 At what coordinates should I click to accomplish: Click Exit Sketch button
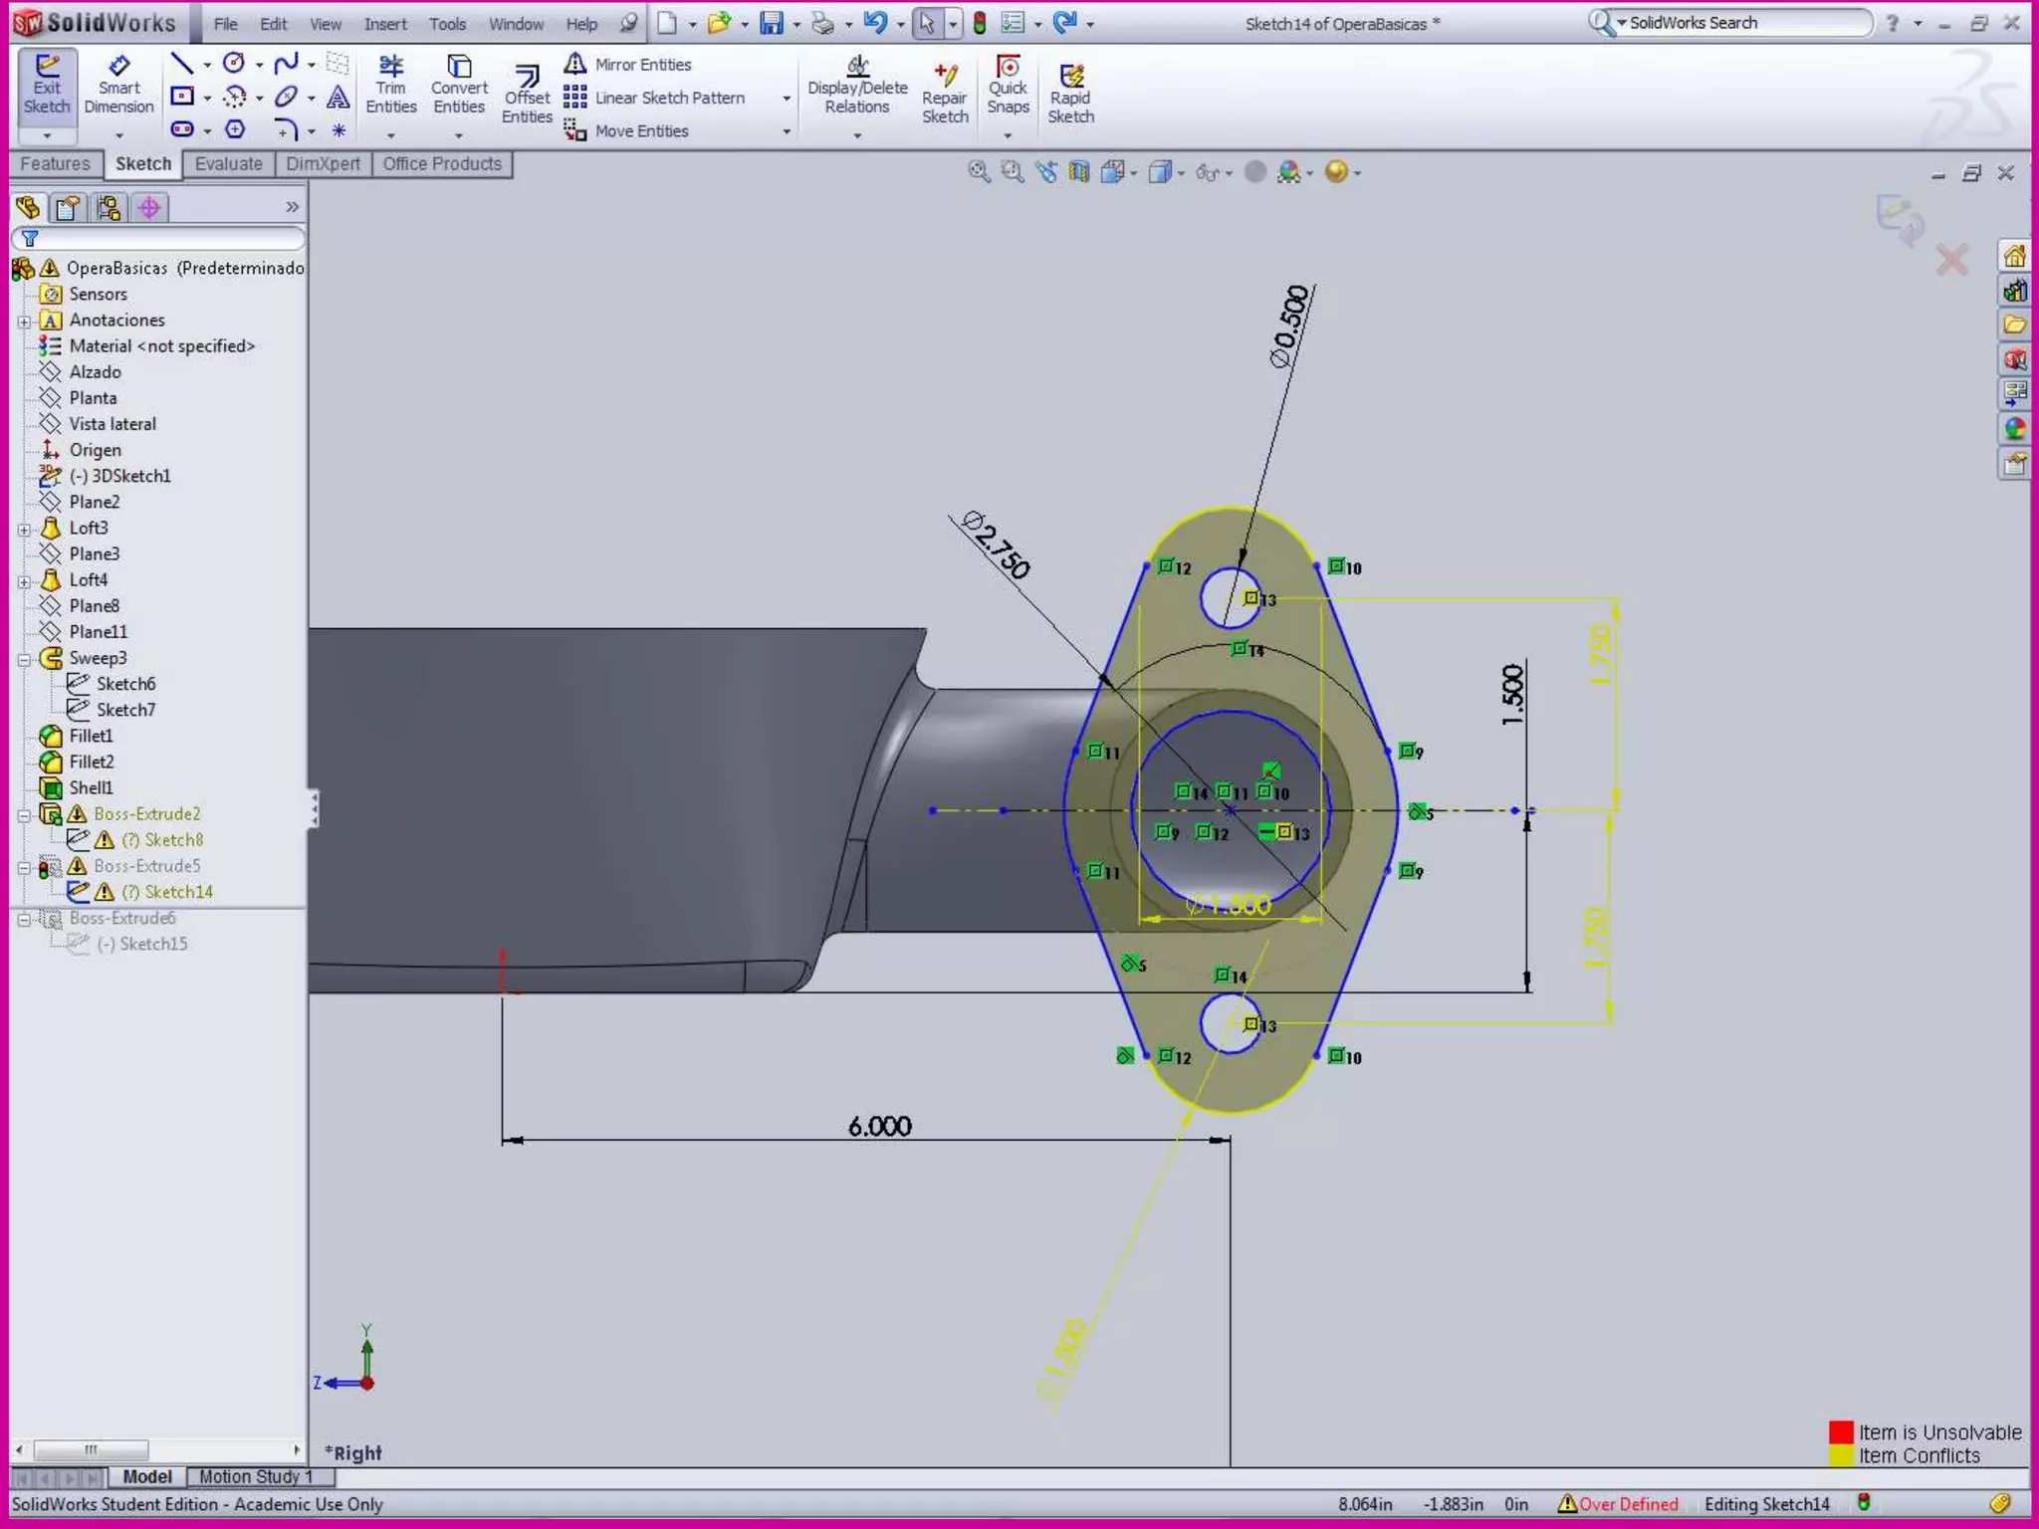47,86
